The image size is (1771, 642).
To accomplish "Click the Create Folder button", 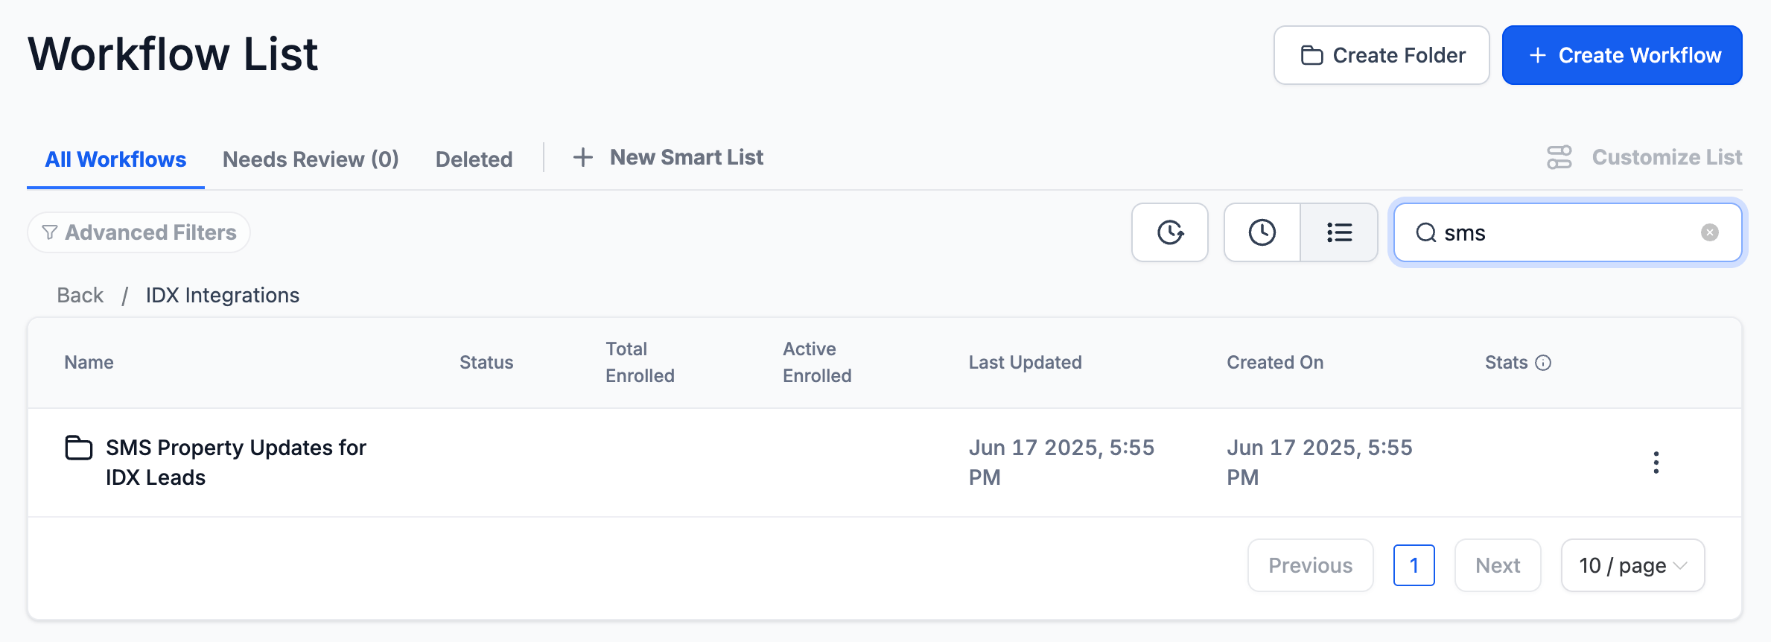I will coord(1381,55).
